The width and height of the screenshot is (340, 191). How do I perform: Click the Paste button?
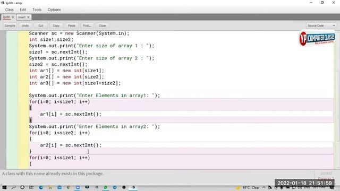(71, 25)
